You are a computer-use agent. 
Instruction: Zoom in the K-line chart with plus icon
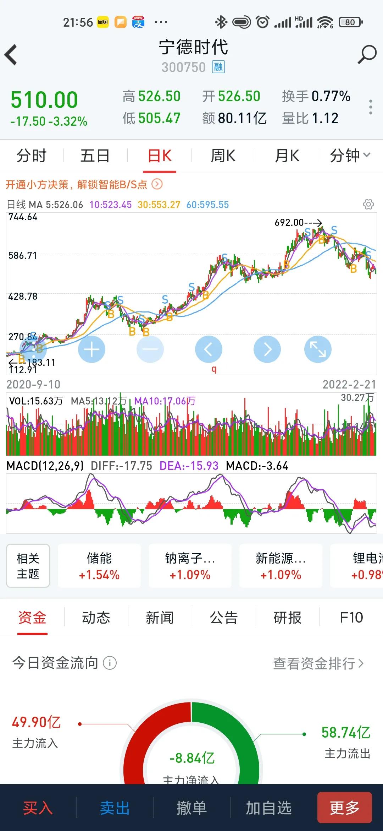pyautogui.click(x=92, y=349)
